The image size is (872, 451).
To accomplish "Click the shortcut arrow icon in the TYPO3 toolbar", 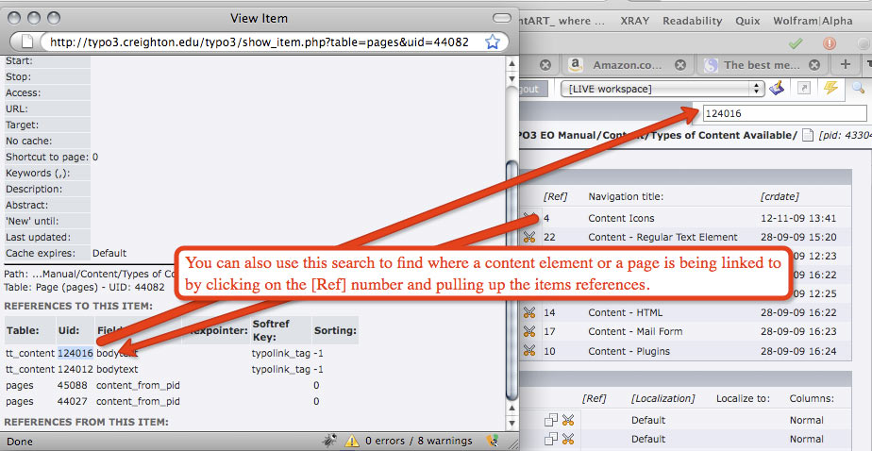I will [x=804, y=88].
